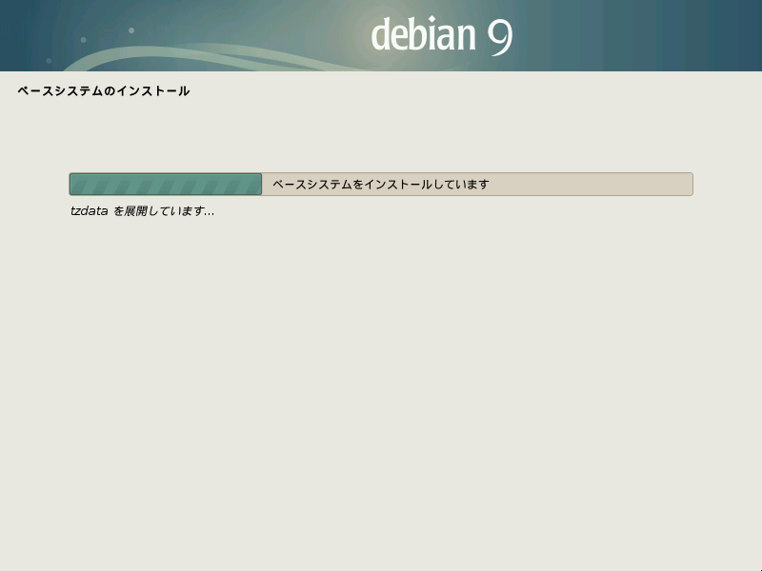Click the debian 9 logo
The width and height of the screenshot is (762, 571).
440,35
